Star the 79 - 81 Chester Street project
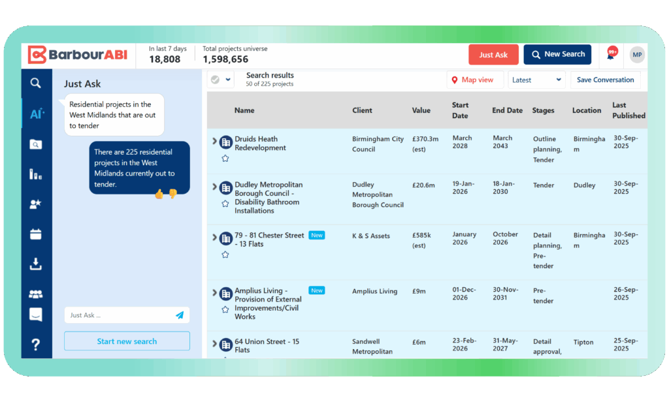The image size is (669, 402). tap(225, 255)
